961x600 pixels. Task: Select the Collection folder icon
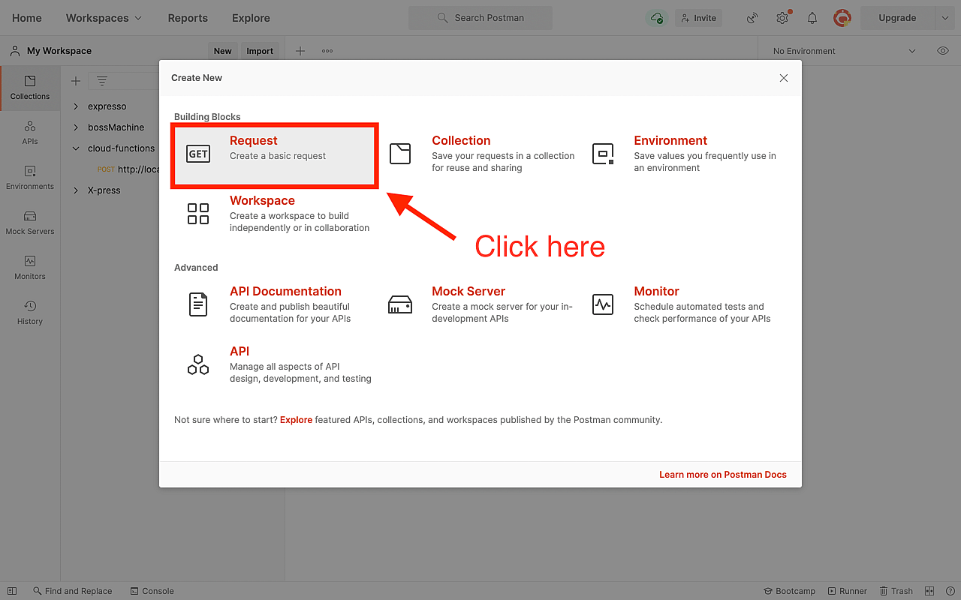point(400,154)
